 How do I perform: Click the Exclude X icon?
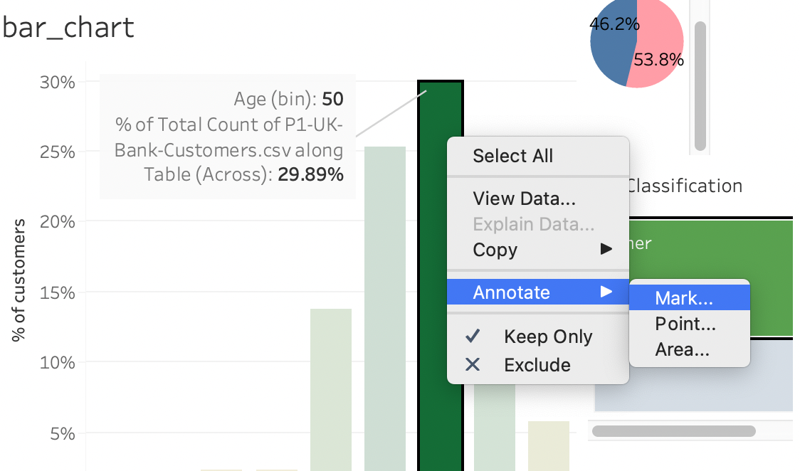click(x=473, y=365)
